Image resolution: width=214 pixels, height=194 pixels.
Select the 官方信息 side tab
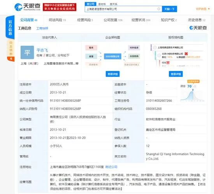tap(10, 28)
